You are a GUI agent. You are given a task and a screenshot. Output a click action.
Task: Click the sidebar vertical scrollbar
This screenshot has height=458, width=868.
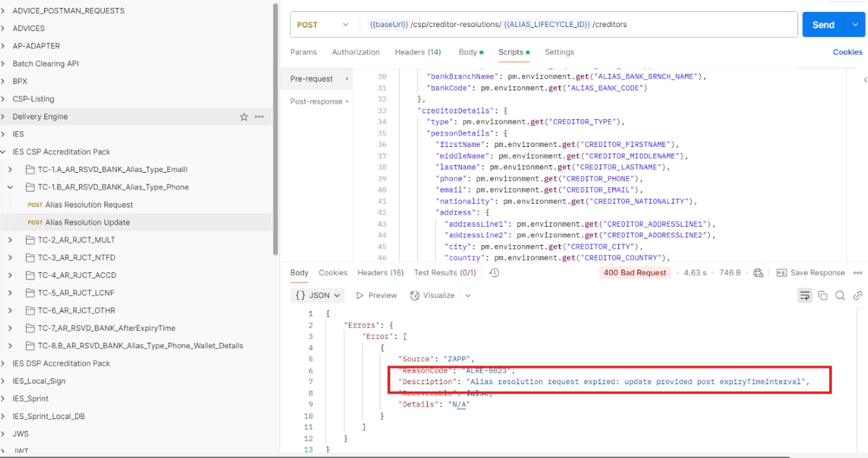[275, 129]
